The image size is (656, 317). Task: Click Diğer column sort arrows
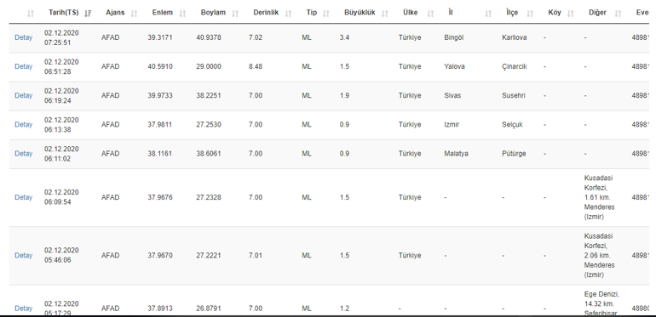618,14
